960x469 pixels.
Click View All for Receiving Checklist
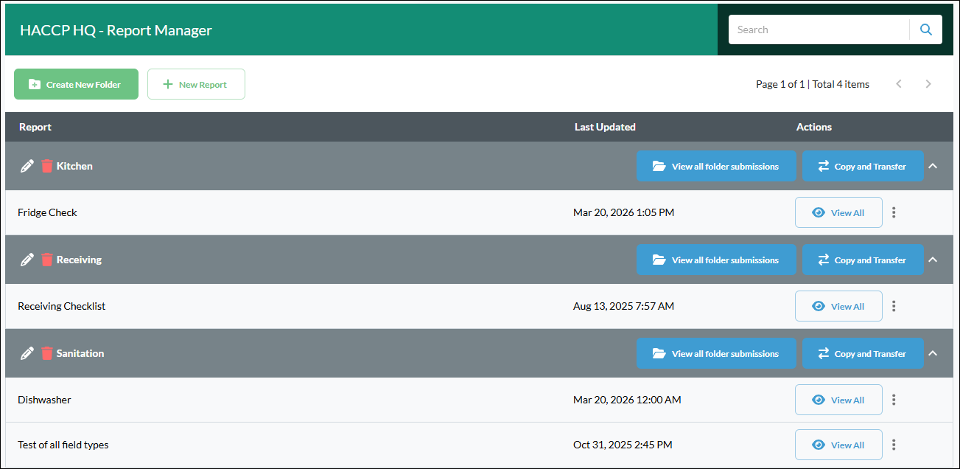838,306
